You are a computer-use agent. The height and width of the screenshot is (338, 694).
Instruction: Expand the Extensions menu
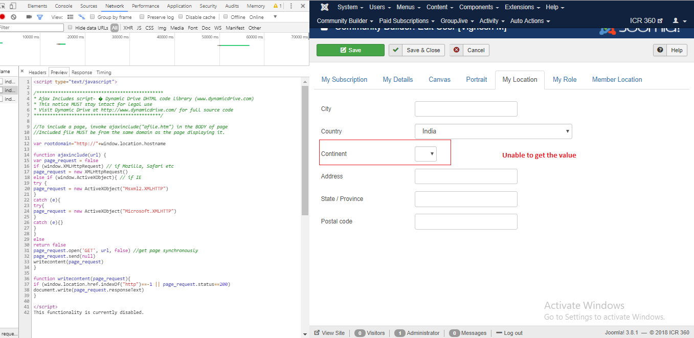(522, 7)
